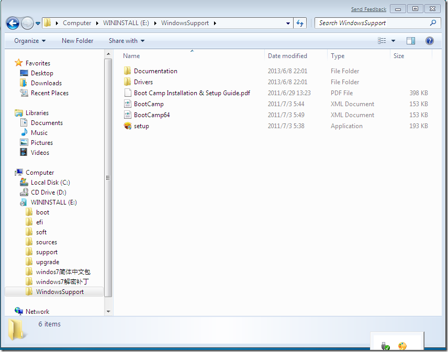Click the navigation pane scroll down arrow
This screenshot has width=448, height=352.
coord(108,311)
